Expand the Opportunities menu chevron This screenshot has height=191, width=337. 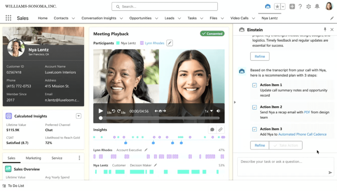pyautogui.click(x=156, y=18)
